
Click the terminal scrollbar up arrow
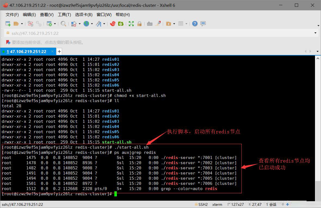click(318, 58)
